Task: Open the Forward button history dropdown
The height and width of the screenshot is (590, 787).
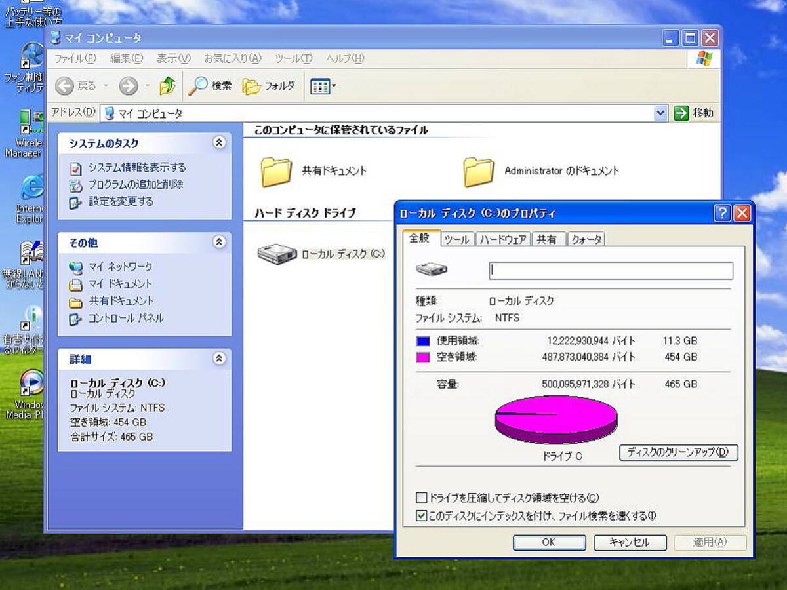Action: point(147,86)
